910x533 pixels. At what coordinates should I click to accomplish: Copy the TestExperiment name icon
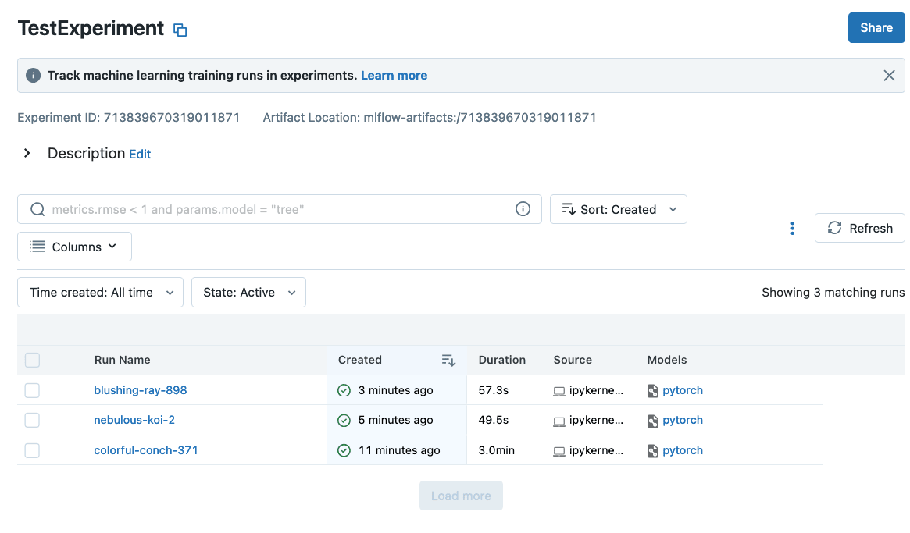(x=180, y=30)
